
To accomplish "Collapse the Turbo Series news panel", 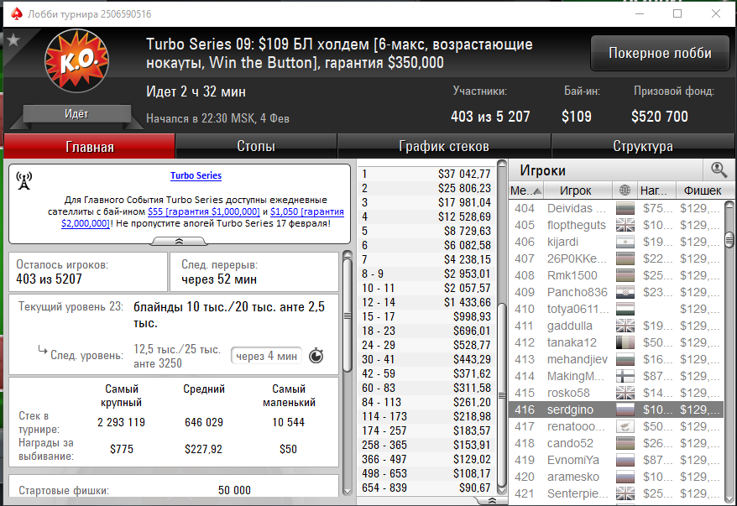I will (179, 241).
